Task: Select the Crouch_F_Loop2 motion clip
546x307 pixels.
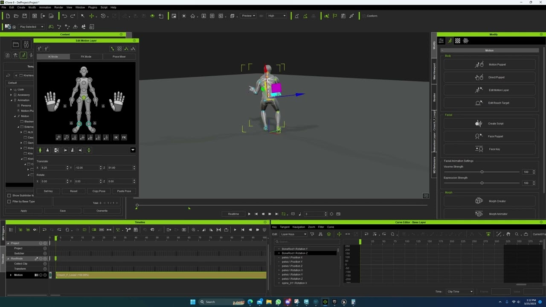Action: click(x=160, y=275)
